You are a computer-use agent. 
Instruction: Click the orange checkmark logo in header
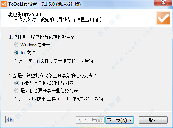tap(163, 18)
